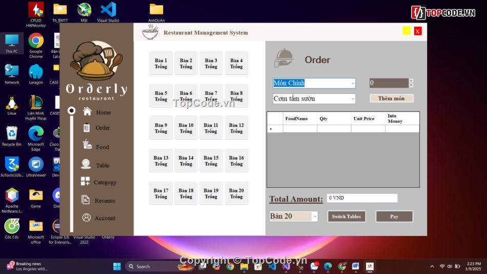Image resolution: width=487 pixels, height=274 pixels.
Task: Open the Table icon in sidebar
Action: 86,164
